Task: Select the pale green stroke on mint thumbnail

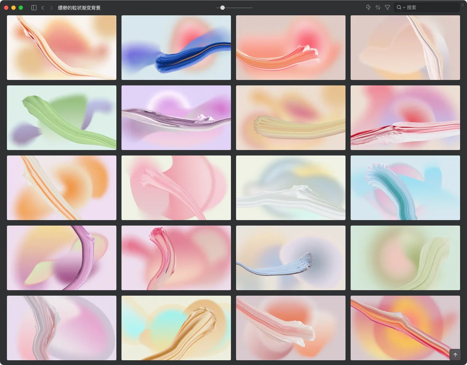Action: [x=405, y=258]
